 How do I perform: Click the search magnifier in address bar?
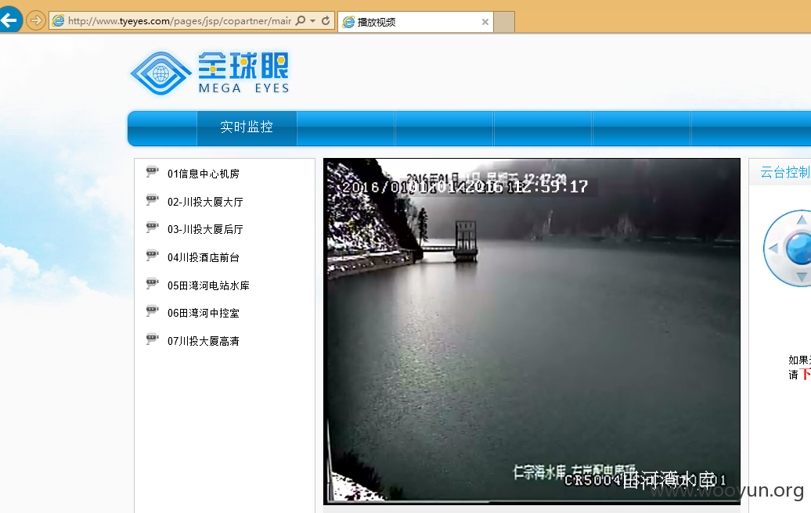300,20
